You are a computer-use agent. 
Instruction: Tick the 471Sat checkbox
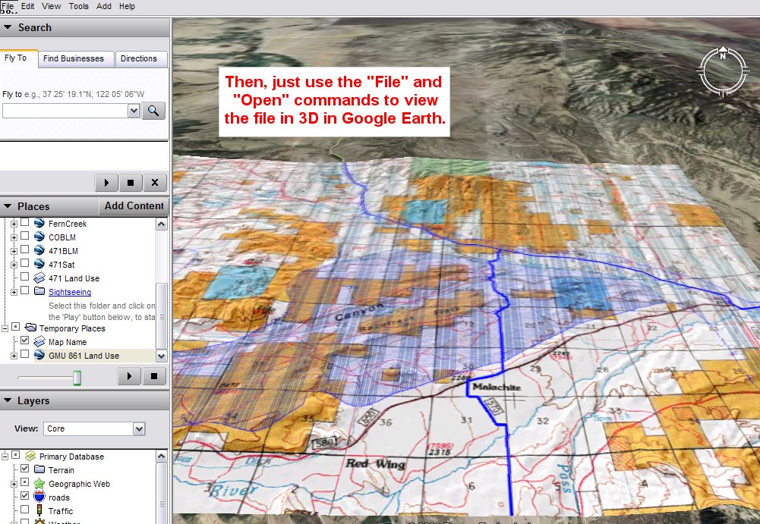click(x=25, y=263)
